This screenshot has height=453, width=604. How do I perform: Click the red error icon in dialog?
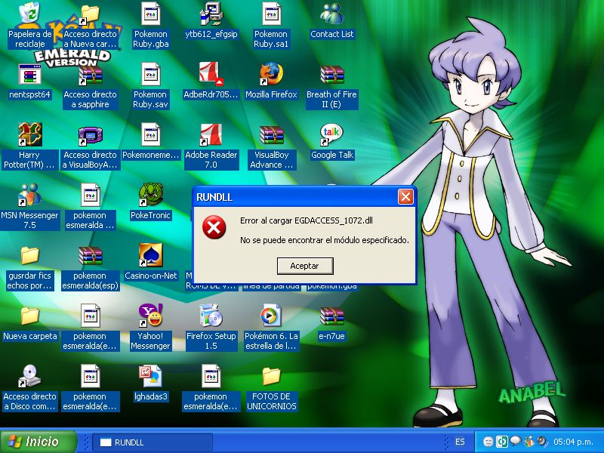[x=214, y=227]
